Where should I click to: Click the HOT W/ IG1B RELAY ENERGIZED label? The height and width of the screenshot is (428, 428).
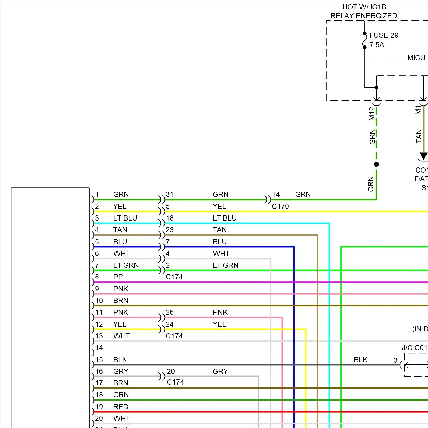(364, 11)
